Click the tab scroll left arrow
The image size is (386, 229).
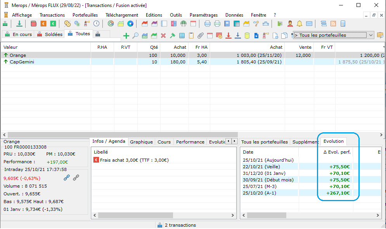(x=228, y=141)
